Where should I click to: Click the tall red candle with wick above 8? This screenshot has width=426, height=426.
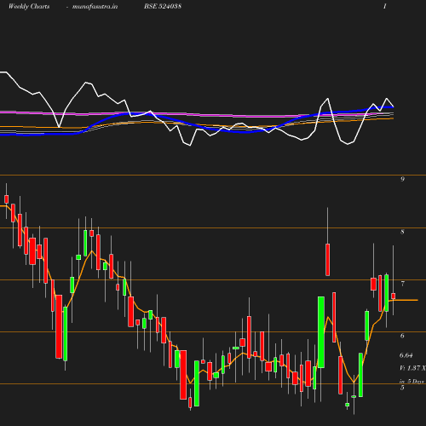[x=327, y=260]
